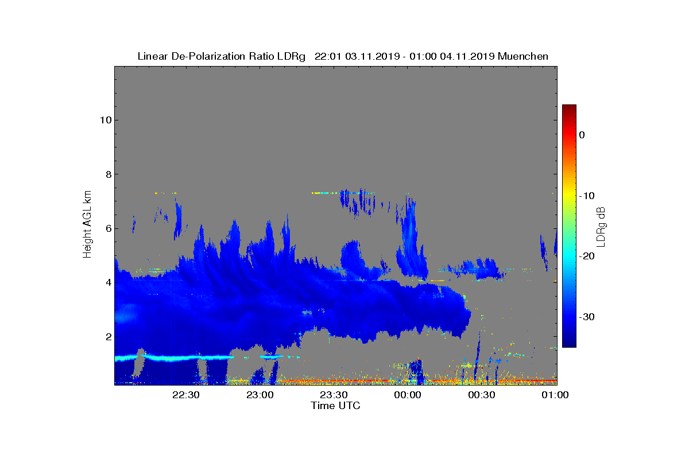The height and width of the screenshot is (459, 689).
Task: Click the '00:30' time tick label
Action: tap(482, 395)
